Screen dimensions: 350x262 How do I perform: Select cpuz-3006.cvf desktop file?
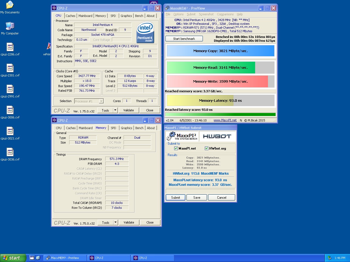pos(10,112)
